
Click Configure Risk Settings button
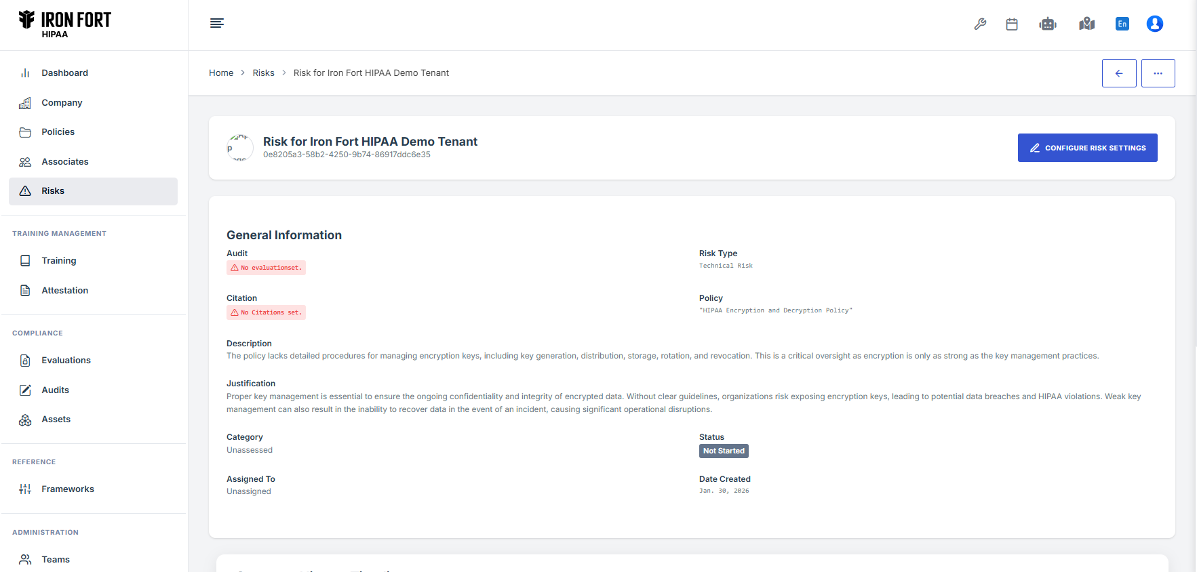point(1087,148)
